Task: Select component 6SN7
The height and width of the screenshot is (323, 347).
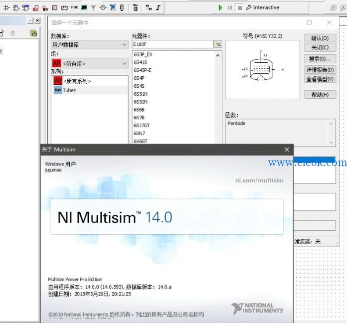Action: (140, 134)
